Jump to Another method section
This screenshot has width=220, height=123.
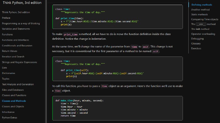coord(200,10)
